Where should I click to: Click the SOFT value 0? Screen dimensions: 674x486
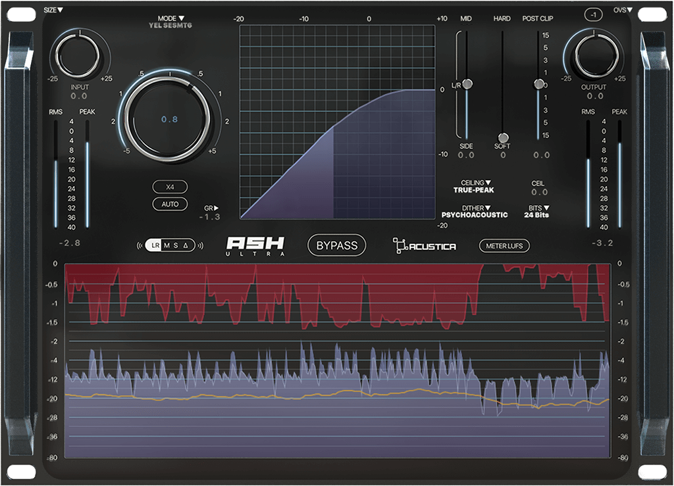coord(503,155)
